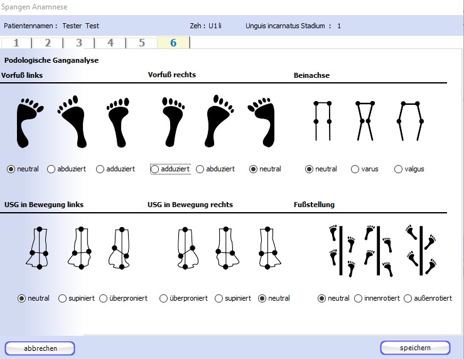Go to tab 4
Screen dimensions: 464x359
click(111, 43)
